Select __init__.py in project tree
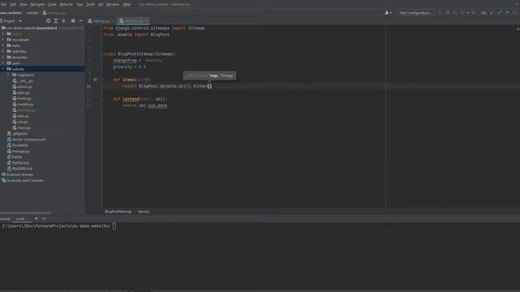 tap(23, 81)
